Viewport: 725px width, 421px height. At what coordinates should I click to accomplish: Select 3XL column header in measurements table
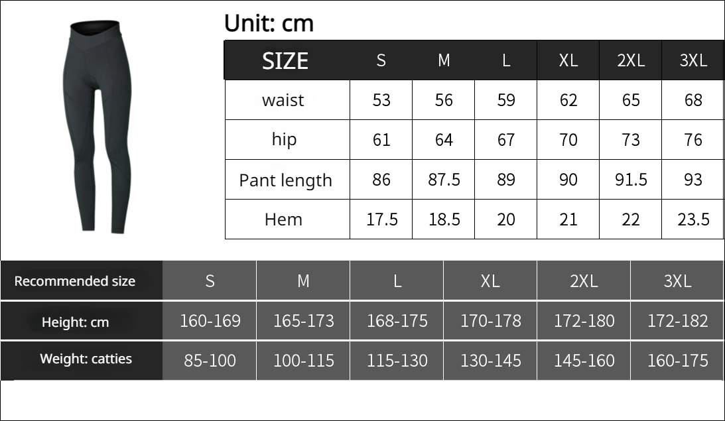point(693,61)
